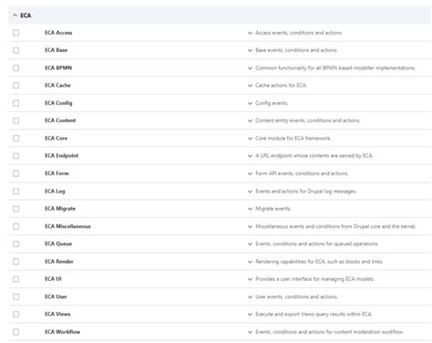The width and height of the screenshot is (432, 343).
Task: Click the 'ECA Access' module name
Action: (x=58, y=33)
